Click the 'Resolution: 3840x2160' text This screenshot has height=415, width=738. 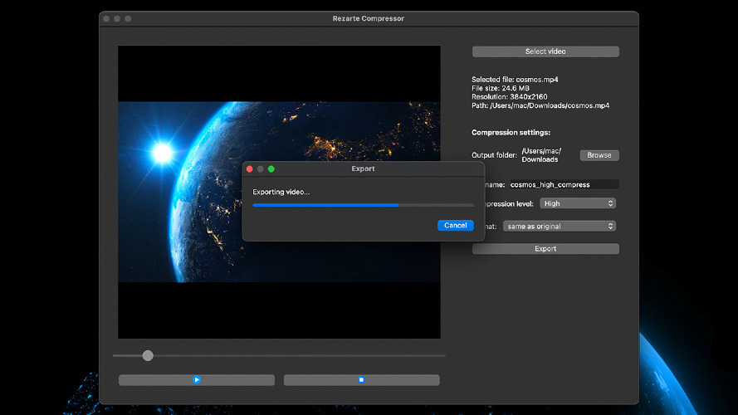(509, 97)
